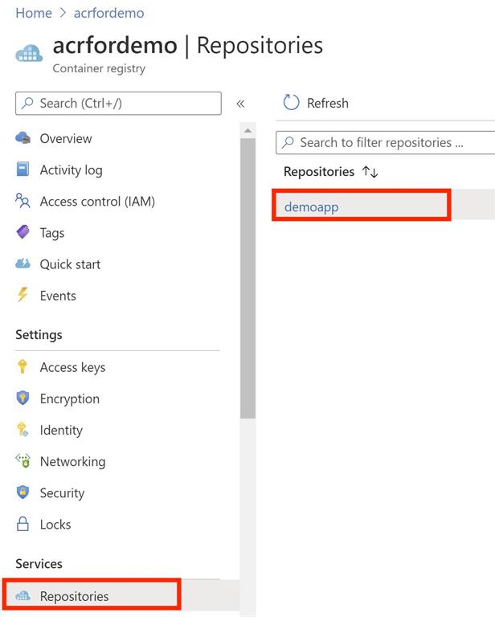Click the sidebar scrollbar up arrow

tap(247, 130)
